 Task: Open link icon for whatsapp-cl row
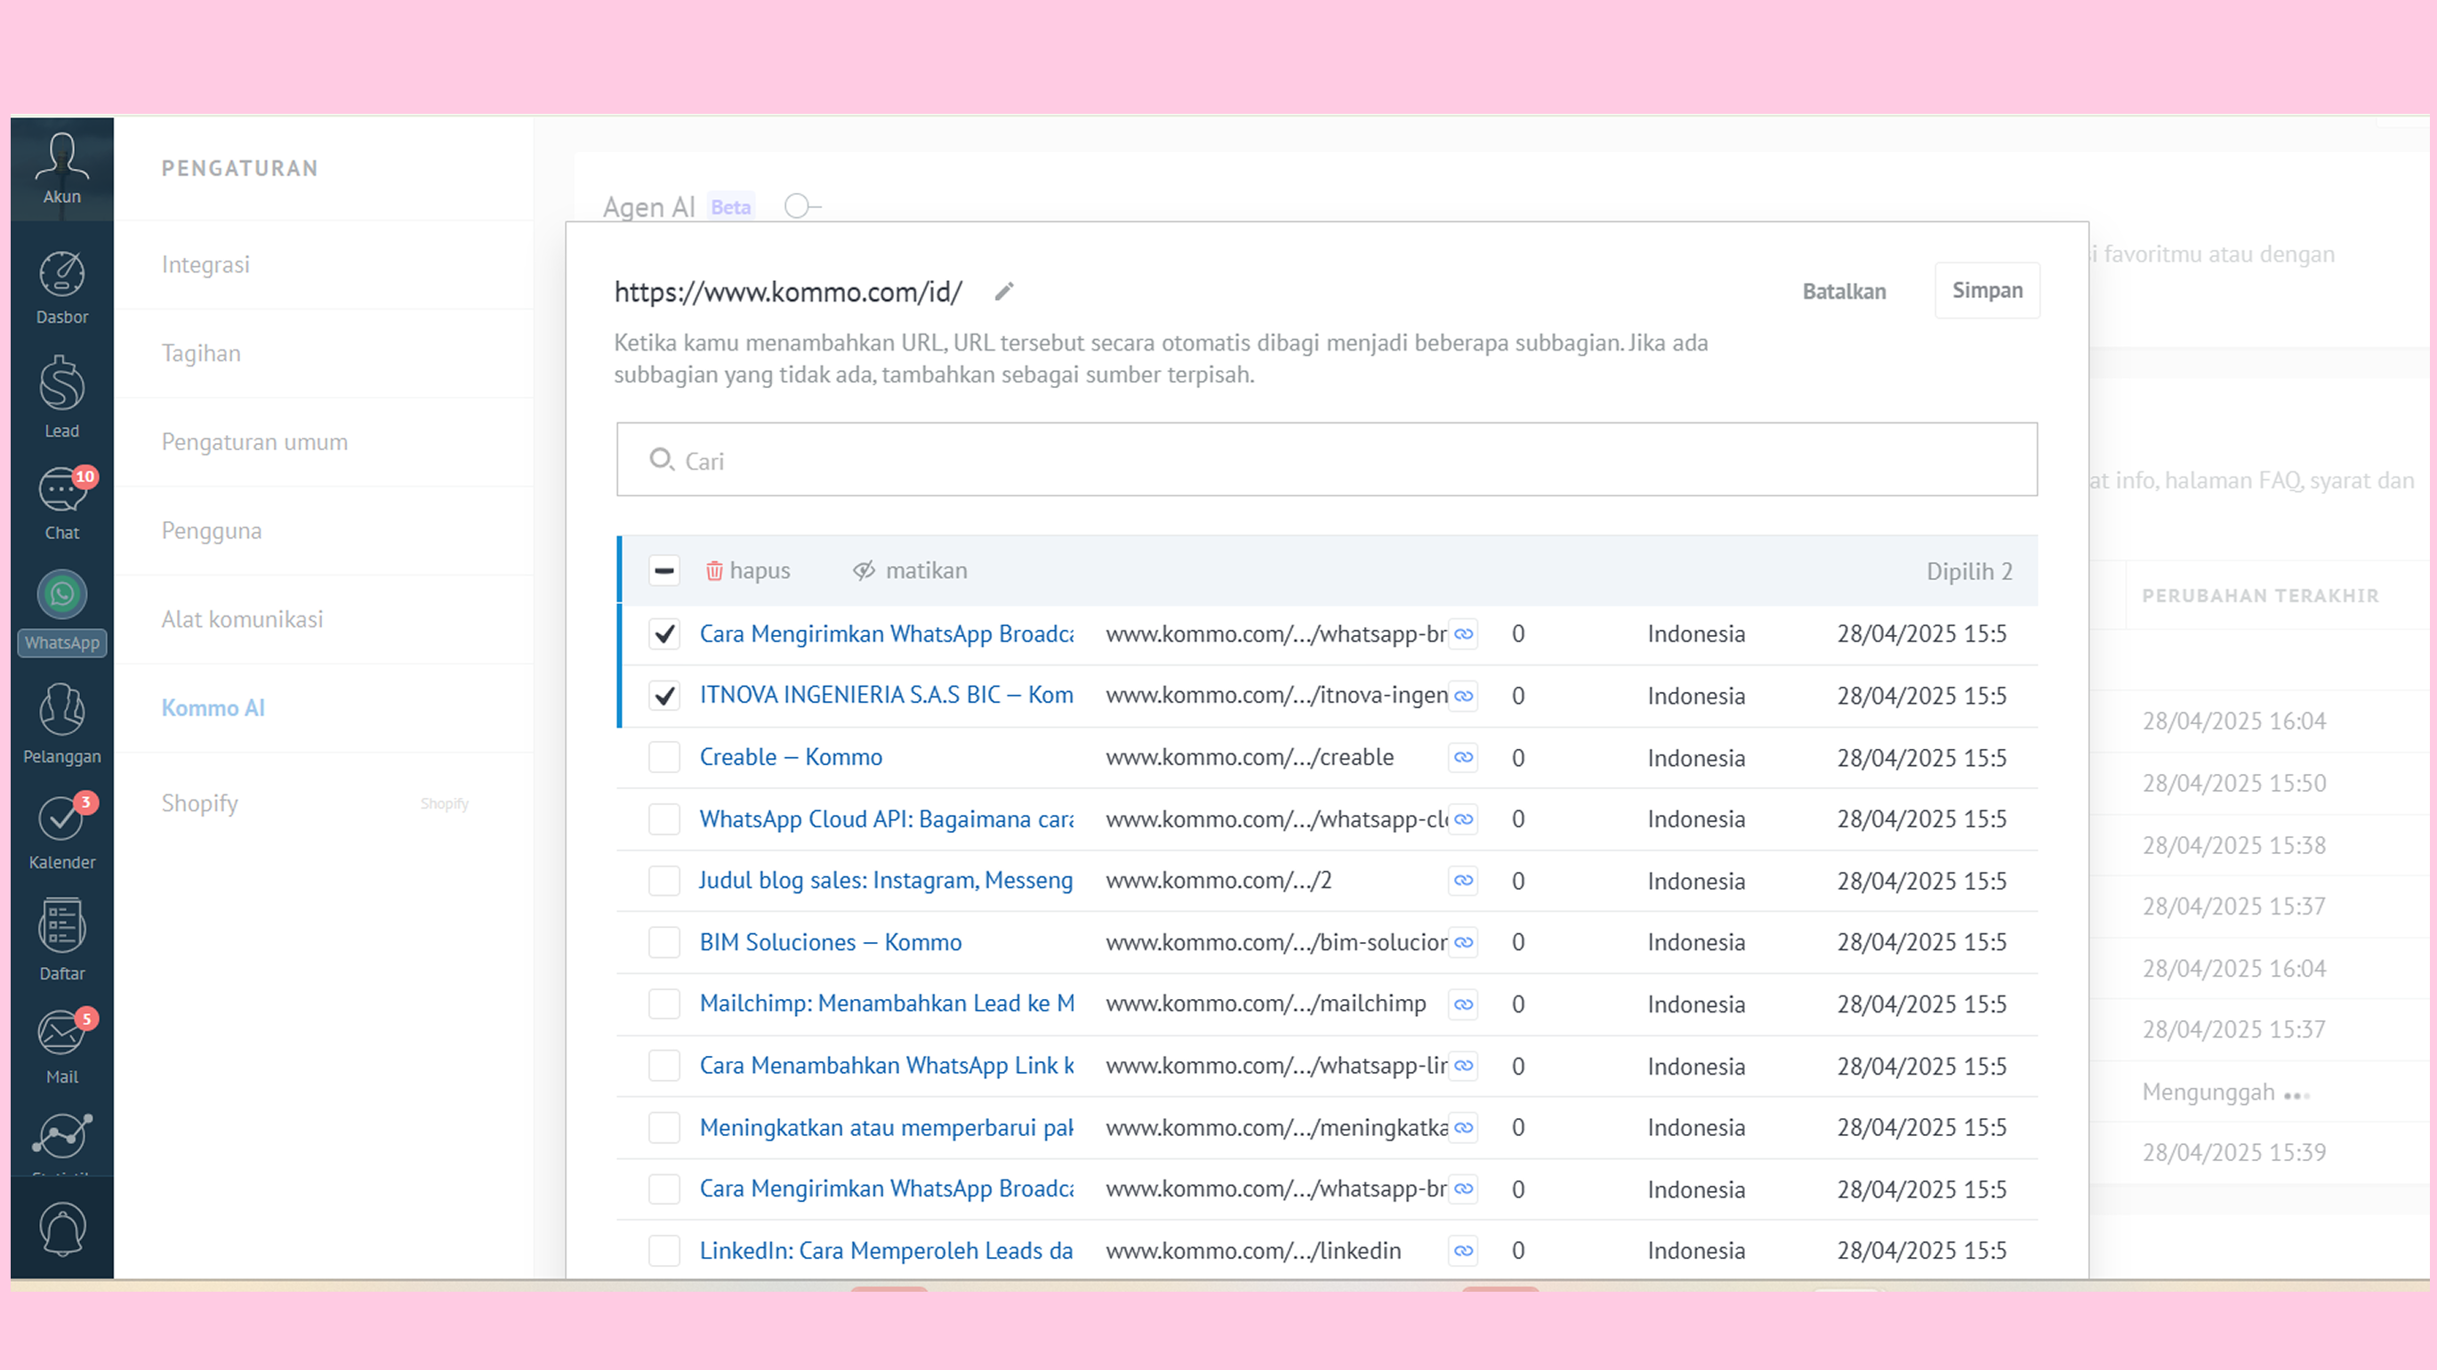click(1463, 818)
